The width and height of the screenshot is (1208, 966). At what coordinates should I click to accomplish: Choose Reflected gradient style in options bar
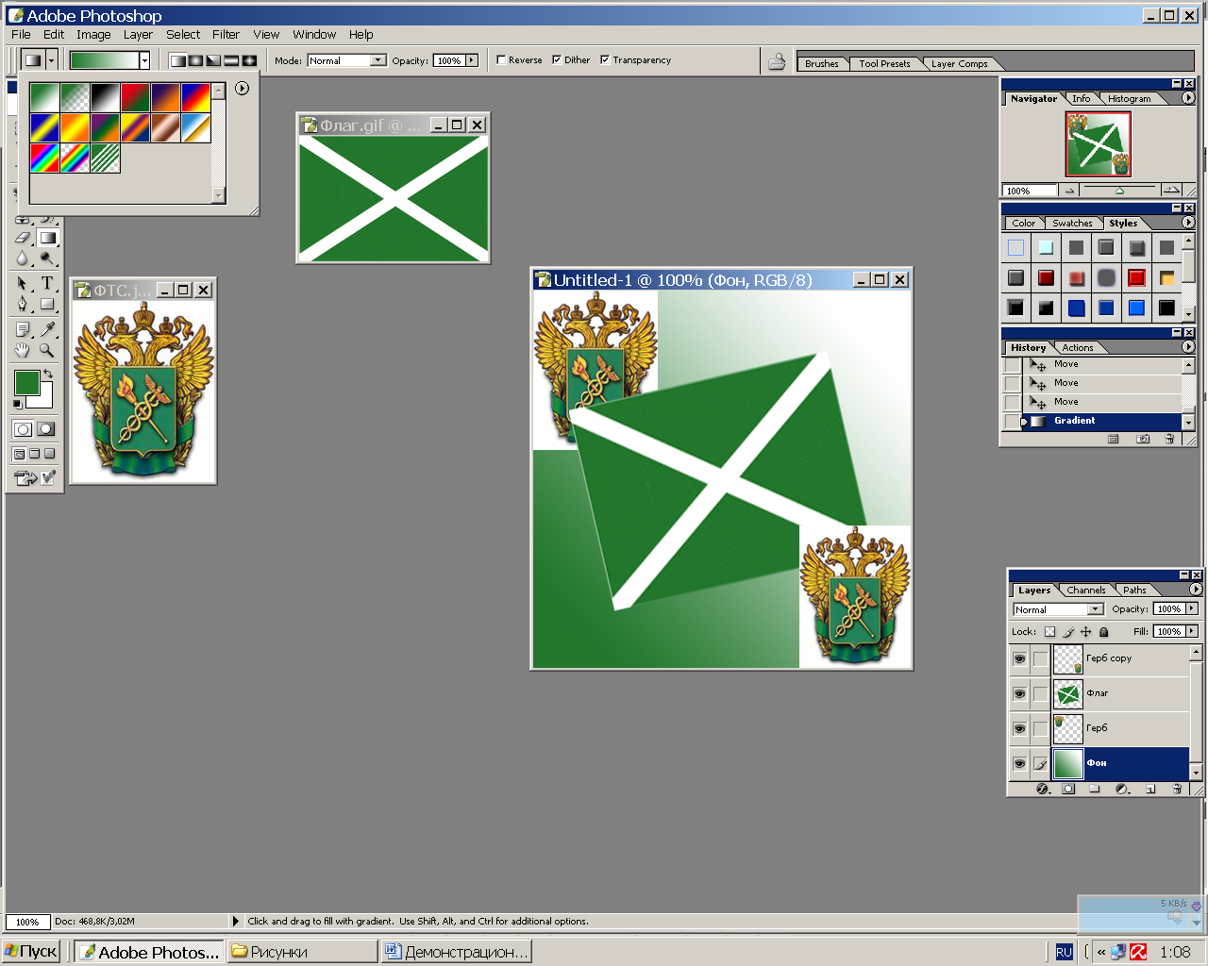pyautogui.click(x=231, y=60)
